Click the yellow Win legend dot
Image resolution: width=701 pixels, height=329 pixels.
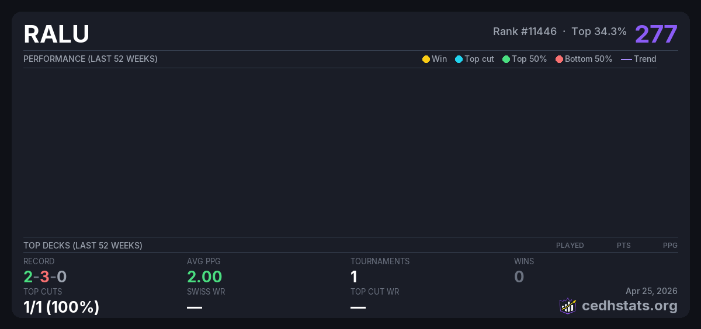pyautogui.click(x=426, y=59)
